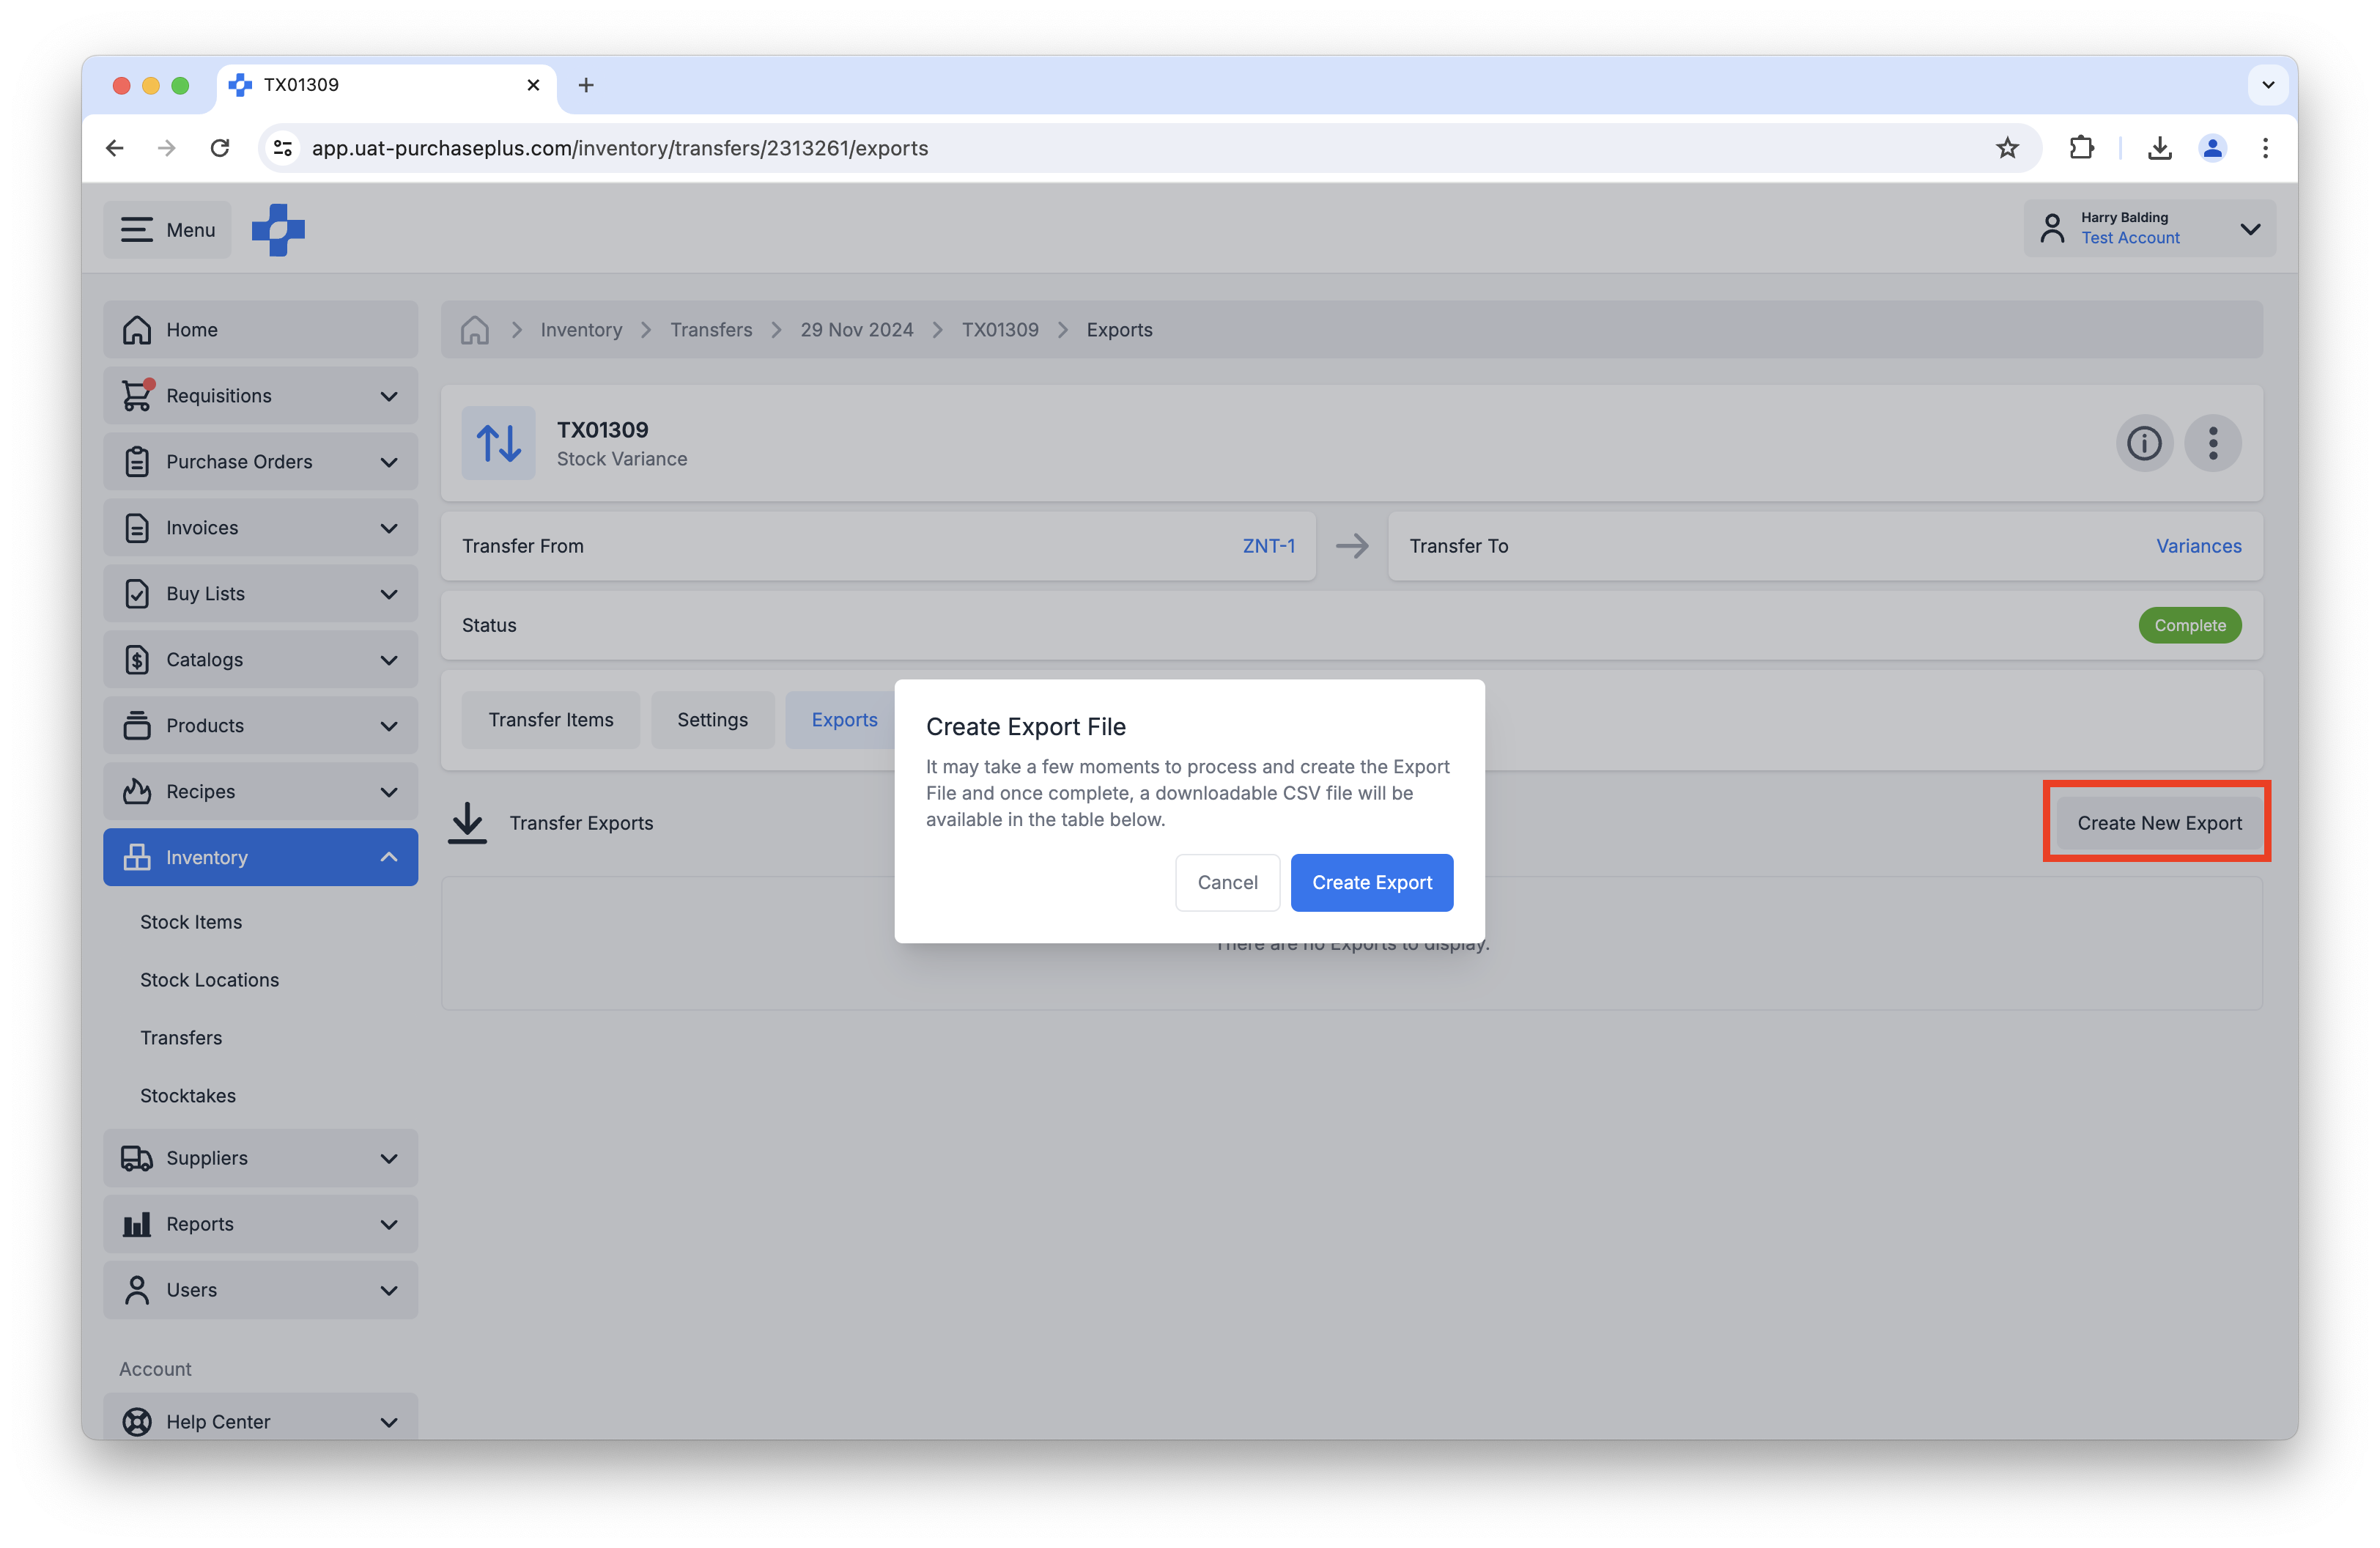This screenshot has width=2380, height=1548.
Task: Click the Invoices document icon
Action: 137,527
